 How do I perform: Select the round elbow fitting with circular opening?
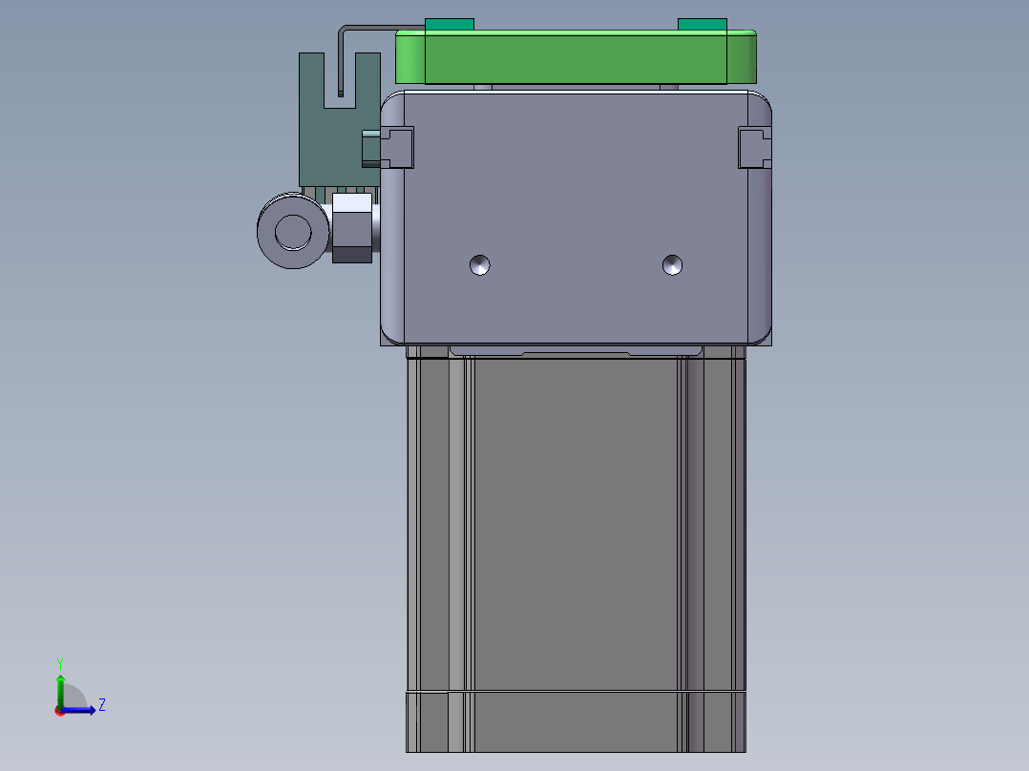[293, 231]
